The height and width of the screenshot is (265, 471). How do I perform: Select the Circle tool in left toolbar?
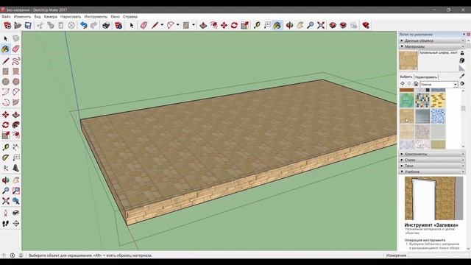point(6,82)
